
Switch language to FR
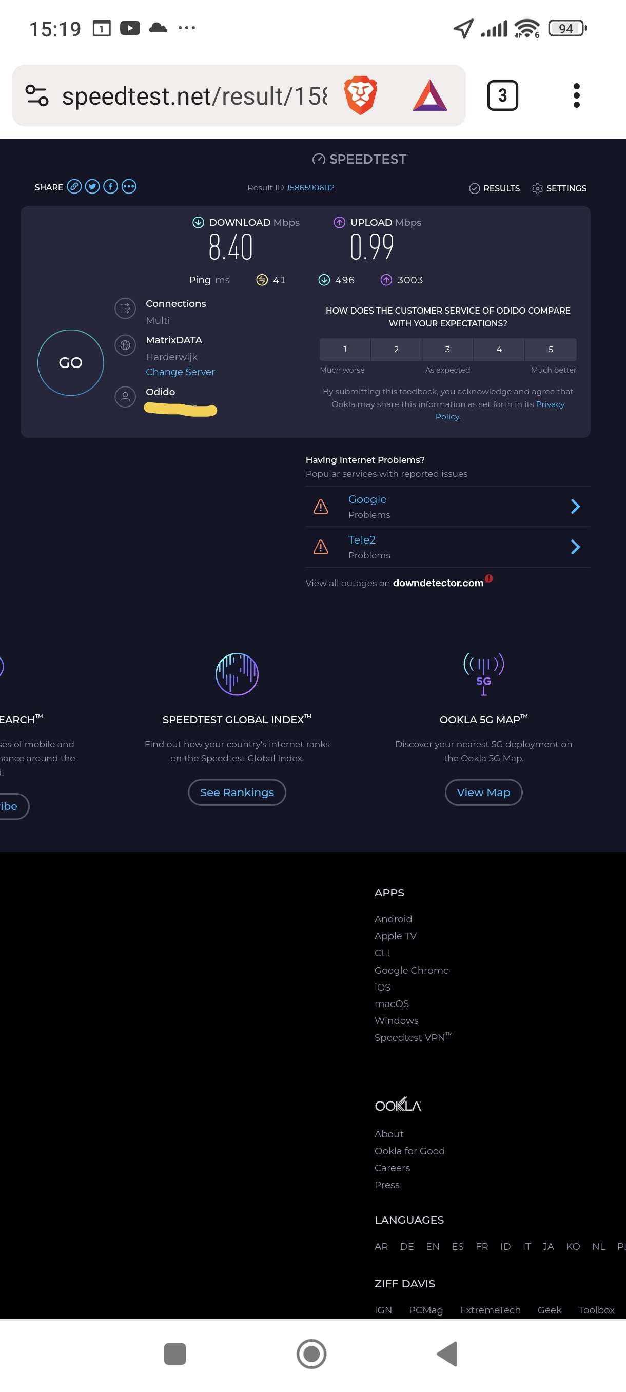point(482,1246)
